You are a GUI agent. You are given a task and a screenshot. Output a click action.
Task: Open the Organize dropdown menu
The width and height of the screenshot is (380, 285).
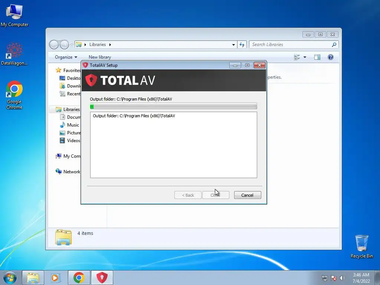point(66,57)
